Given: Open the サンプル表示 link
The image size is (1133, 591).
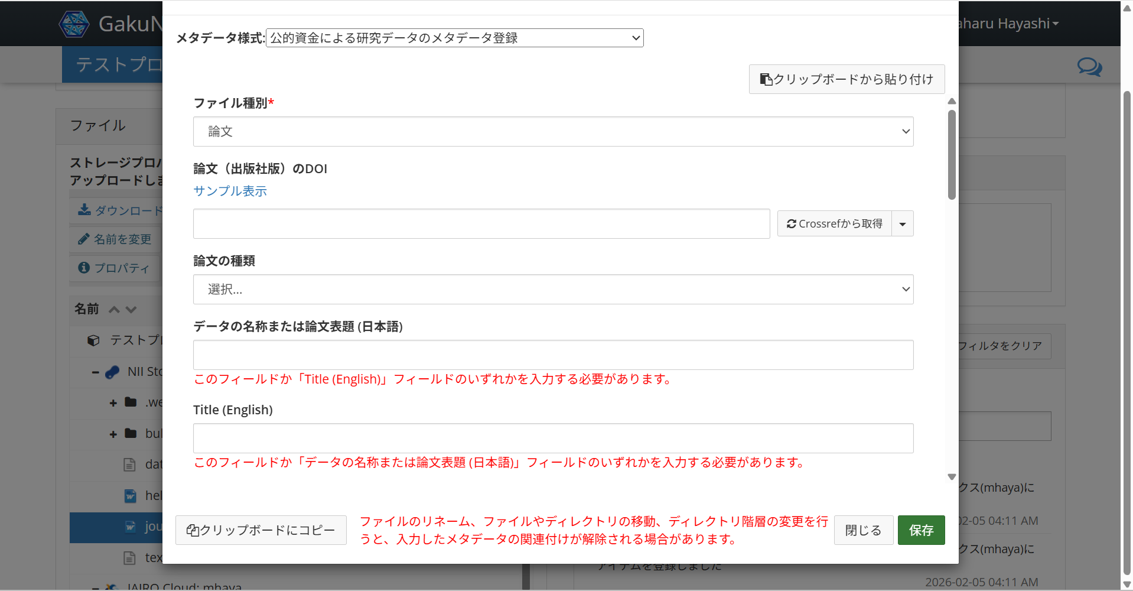Looking at the screenshot, I should click(230, 191).
